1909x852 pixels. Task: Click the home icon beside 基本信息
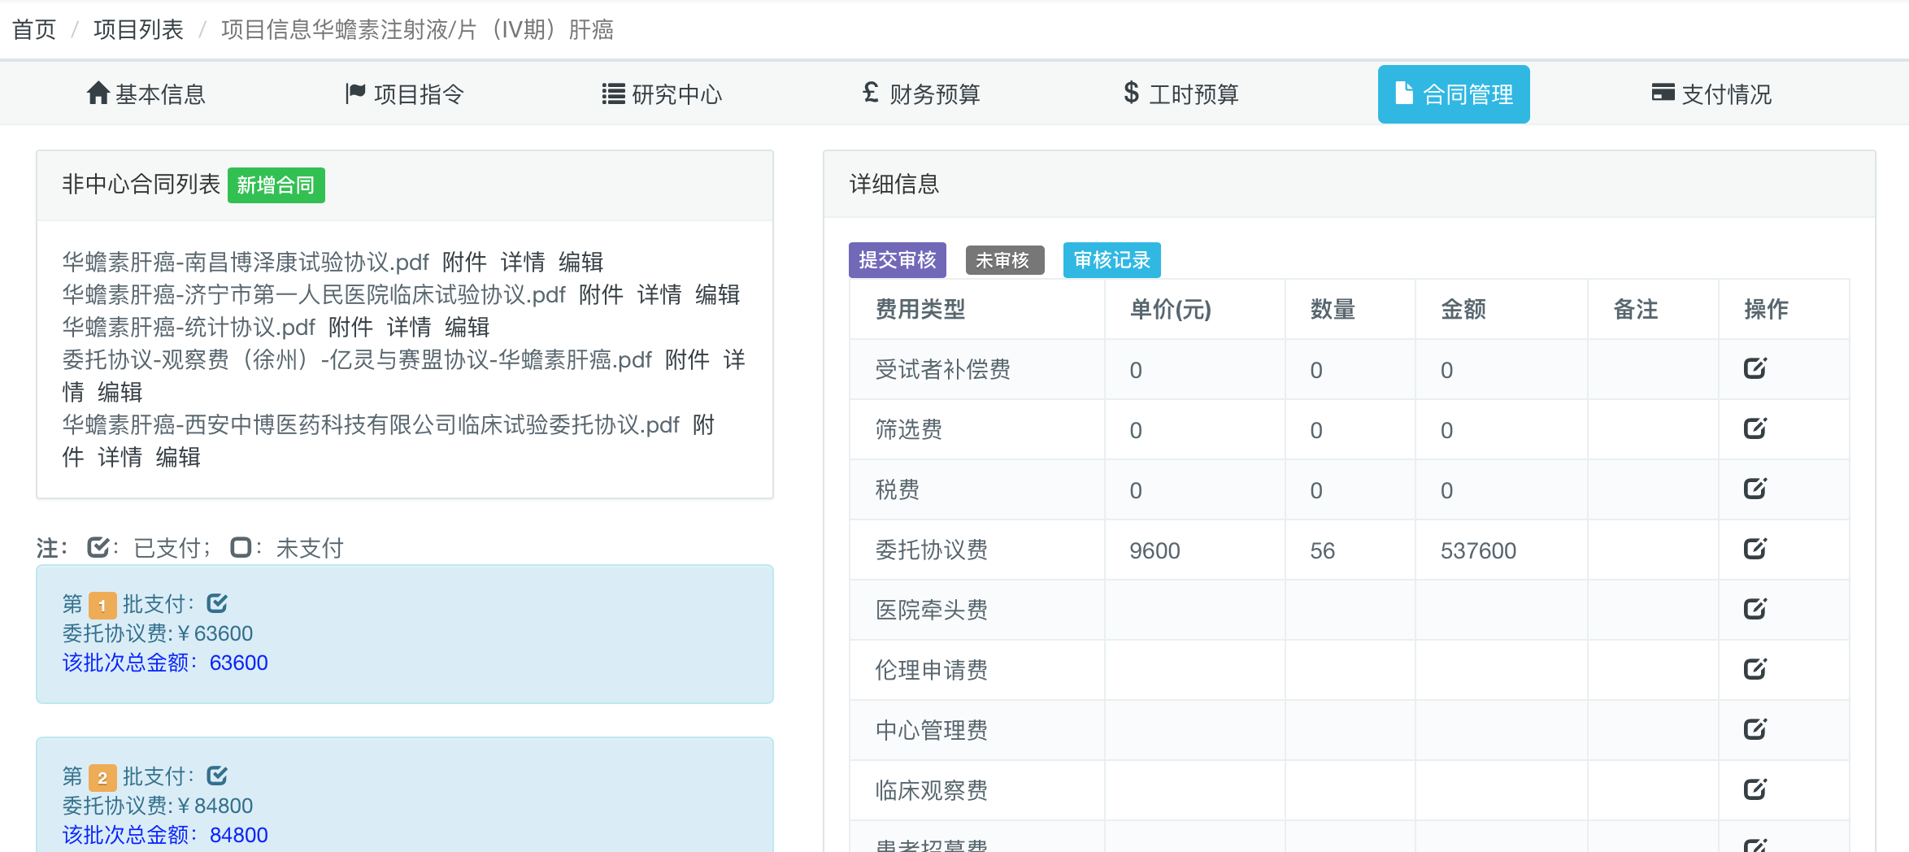point(98,93)
